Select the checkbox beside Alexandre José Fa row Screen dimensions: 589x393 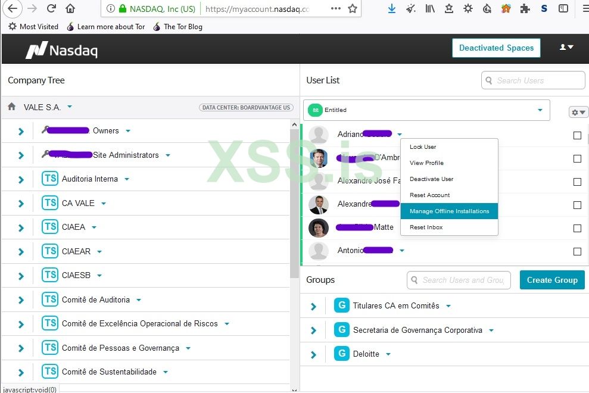coord(576,182)
